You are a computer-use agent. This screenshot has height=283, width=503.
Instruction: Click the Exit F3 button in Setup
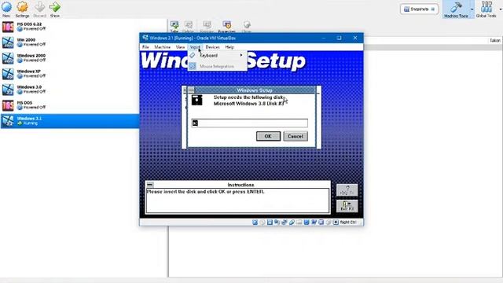[x=347, y=206]
